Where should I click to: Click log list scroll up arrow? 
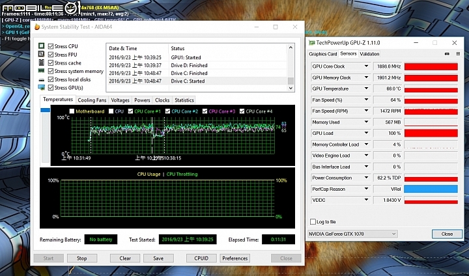[291, 48]
